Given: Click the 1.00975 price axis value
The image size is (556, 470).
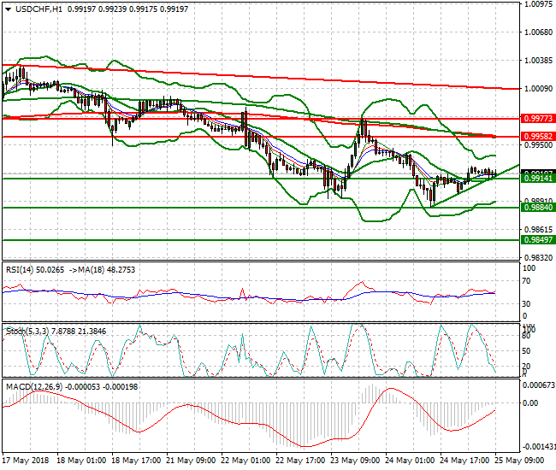Looking at the screenshot, I should click(538, 4).
